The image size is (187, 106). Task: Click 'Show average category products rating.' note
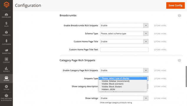tap(116, 102)
